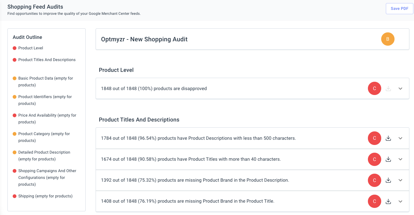
Task: Click the 1392 out of 1848 brand text
Action: [195, 180]
